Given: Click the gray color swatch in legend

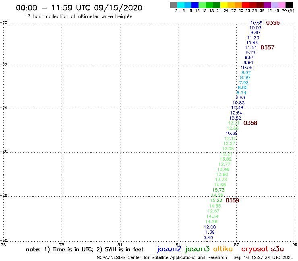Looking at the screenshot, I should [x=174, y=5].
